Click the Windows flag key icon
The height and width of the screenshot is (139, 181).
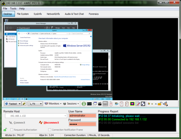coord(149,104)
